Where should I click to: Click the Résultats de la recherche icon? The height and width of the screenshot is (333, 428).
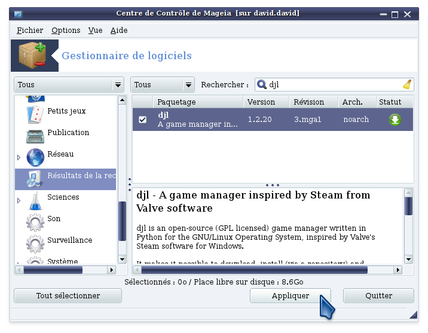(35, 179)
